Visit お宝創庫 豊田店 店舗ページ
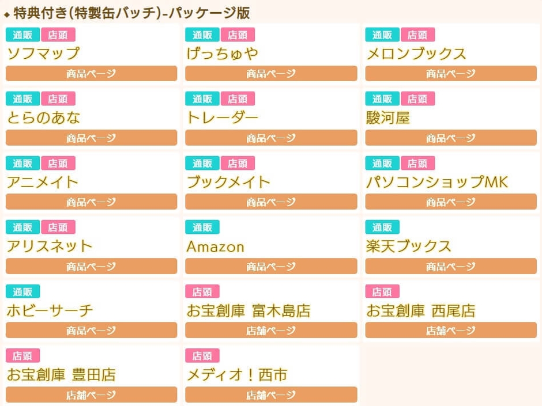Viewport: 542px width, 406px height. [91, 395]
